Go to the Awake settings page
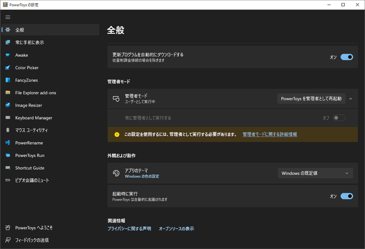Viewport: 365px width, 249px height. coord(50,55)
